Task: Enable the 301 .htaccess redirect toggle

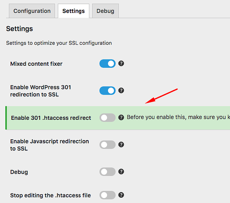Action: (108, 118)
